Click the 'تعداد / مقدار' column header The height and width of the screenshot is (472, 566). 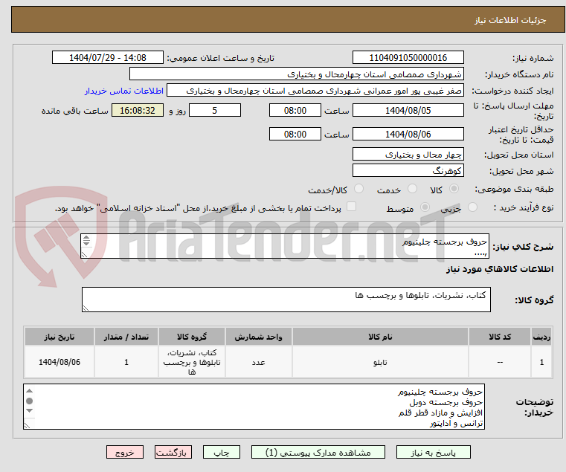point(126,337)
